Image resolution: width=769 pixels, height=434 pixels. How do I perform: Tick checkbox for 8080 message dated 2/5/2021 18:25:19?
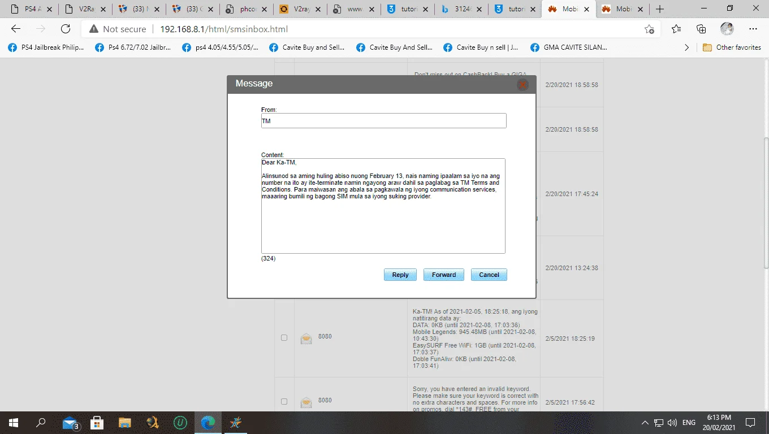[x=284, y=338]
